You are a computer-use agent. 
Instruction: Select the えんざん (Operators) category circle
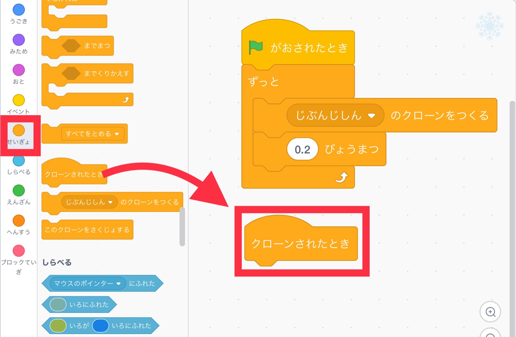point(19,191)
